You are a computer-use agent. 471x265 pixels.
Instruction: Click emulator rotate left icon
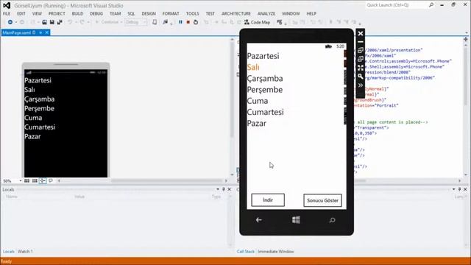coord(361,50)
